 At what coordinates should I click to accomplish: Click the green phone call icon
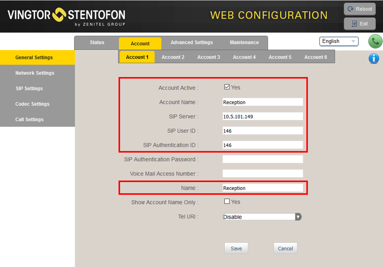pos(375,41)
